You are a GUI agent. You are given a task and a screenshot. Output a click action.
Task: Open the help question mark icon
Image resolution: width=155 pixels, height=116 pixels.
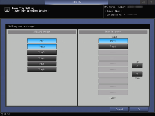coord(151,2)
